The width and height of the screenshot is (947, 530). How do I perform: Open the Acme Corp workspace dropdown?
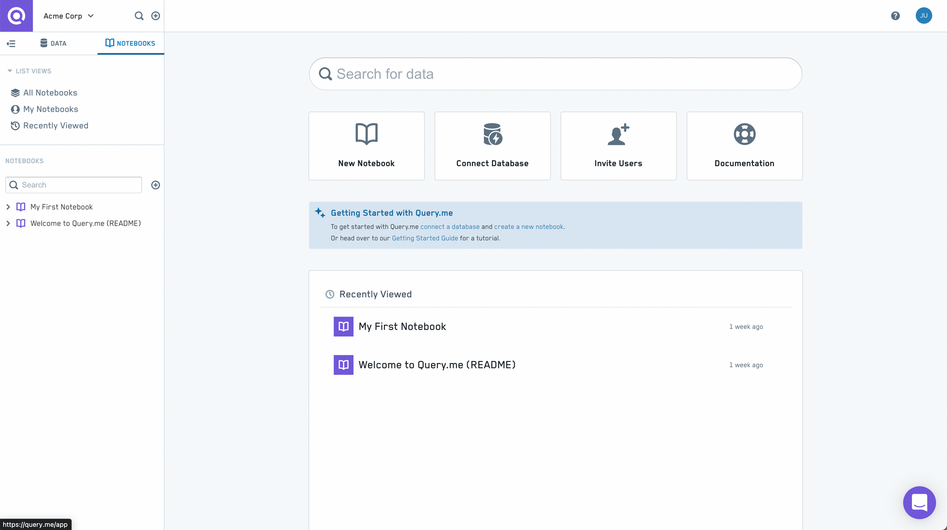(x=69, y=16)
